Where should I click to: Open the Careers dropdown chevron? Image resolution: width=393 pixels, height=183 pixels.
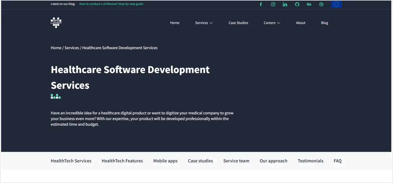pos(279,23)
